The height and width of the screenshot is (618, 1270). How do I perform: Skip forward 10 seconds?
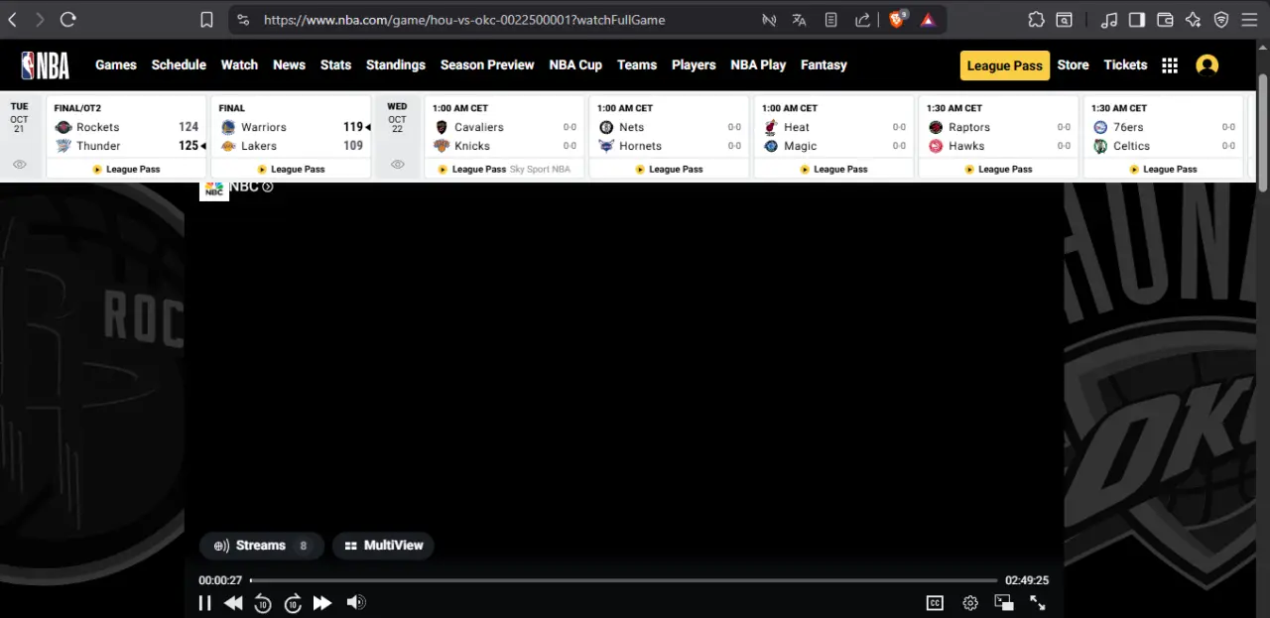tap(293, 603)
